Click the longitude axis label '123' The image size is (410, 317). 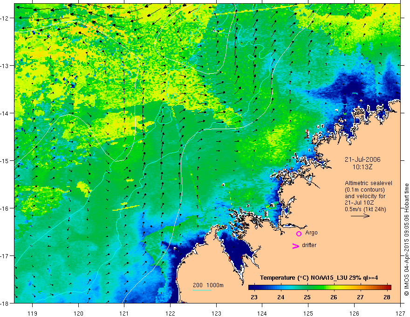point(216,313)
